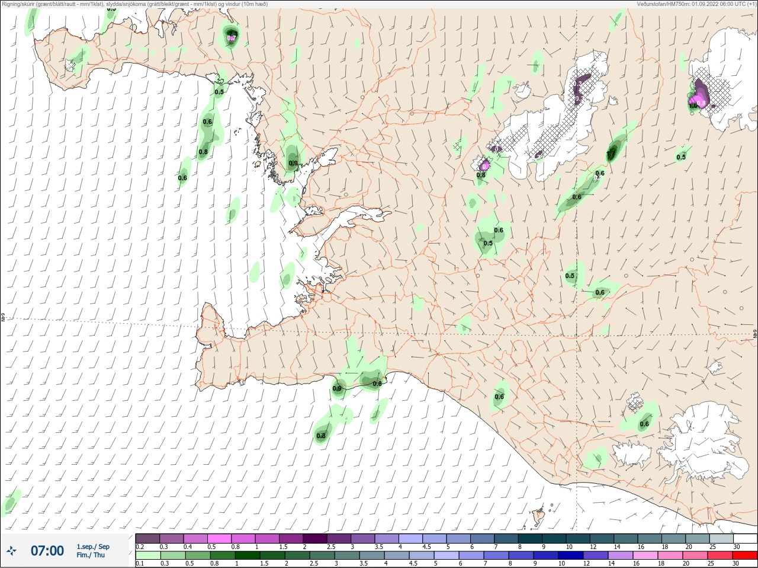
Task: Select the pale green 0.1 swatch in lower legend
Action: click(147, 556)
